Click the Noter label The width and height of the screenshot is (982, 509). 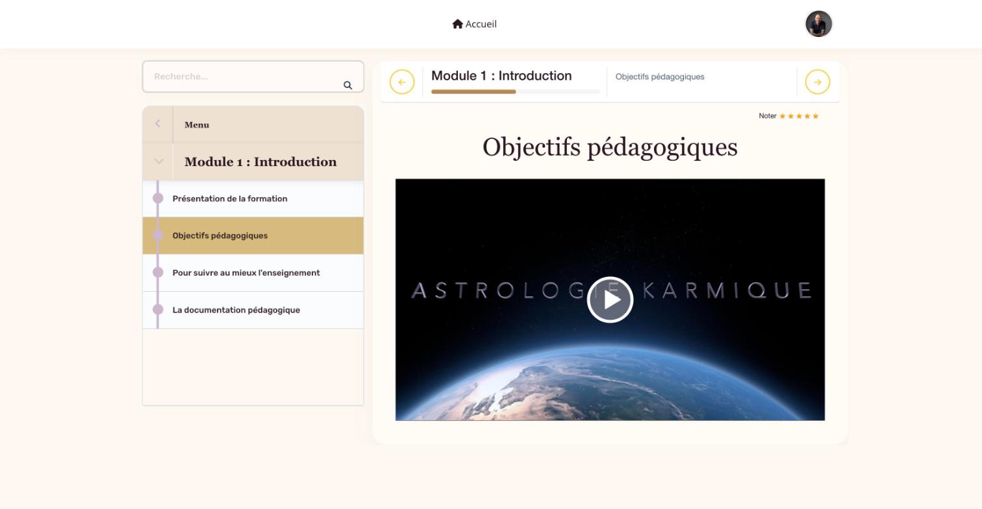pos(768,116)
